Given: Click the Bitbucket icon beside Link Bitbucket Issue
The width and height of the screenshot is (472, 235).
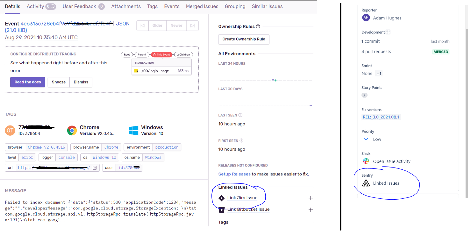Looking at the screenshot, I should pyautogui.click(x=222, y=209).
